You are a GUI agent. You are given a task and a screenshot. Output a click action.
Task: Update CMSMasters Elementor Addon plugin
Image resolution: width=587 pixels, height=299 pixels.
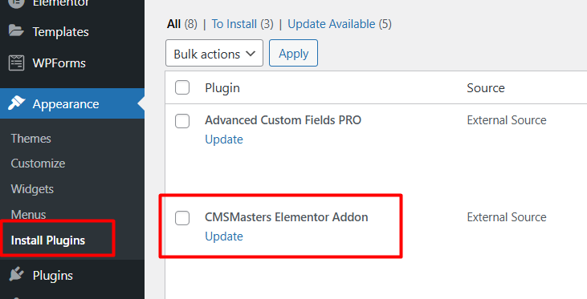(x=224, y=236)
